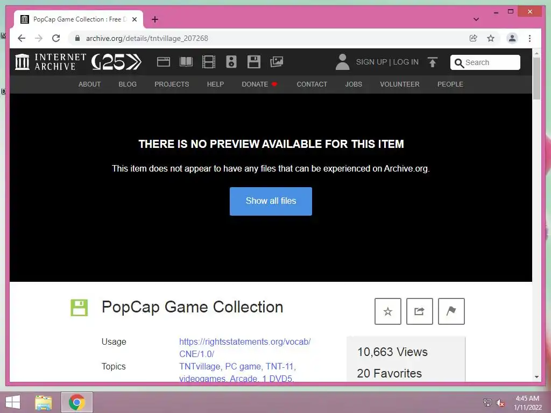Click SIGN UP link
This screenshot has width=551, height=413.
371,62
